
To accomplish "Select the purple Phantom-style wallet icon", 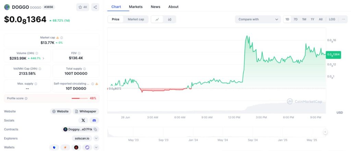I will coord(87,148).
